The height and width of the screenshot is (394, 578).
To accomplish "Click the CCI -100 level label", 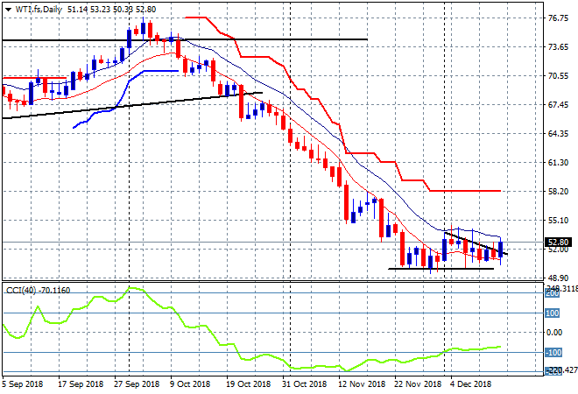I will point(553,352).
